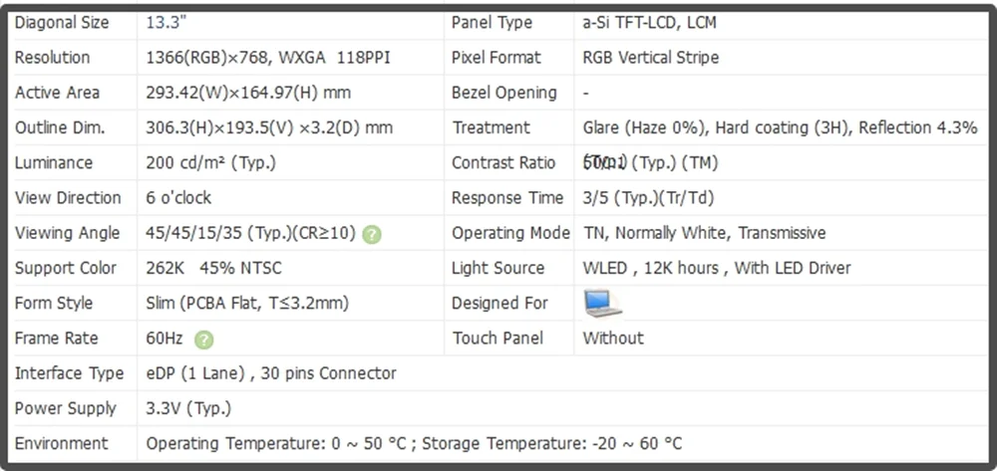Click the View Direction value 6 o'clock
997x471 pixels.
click(178, 197)
